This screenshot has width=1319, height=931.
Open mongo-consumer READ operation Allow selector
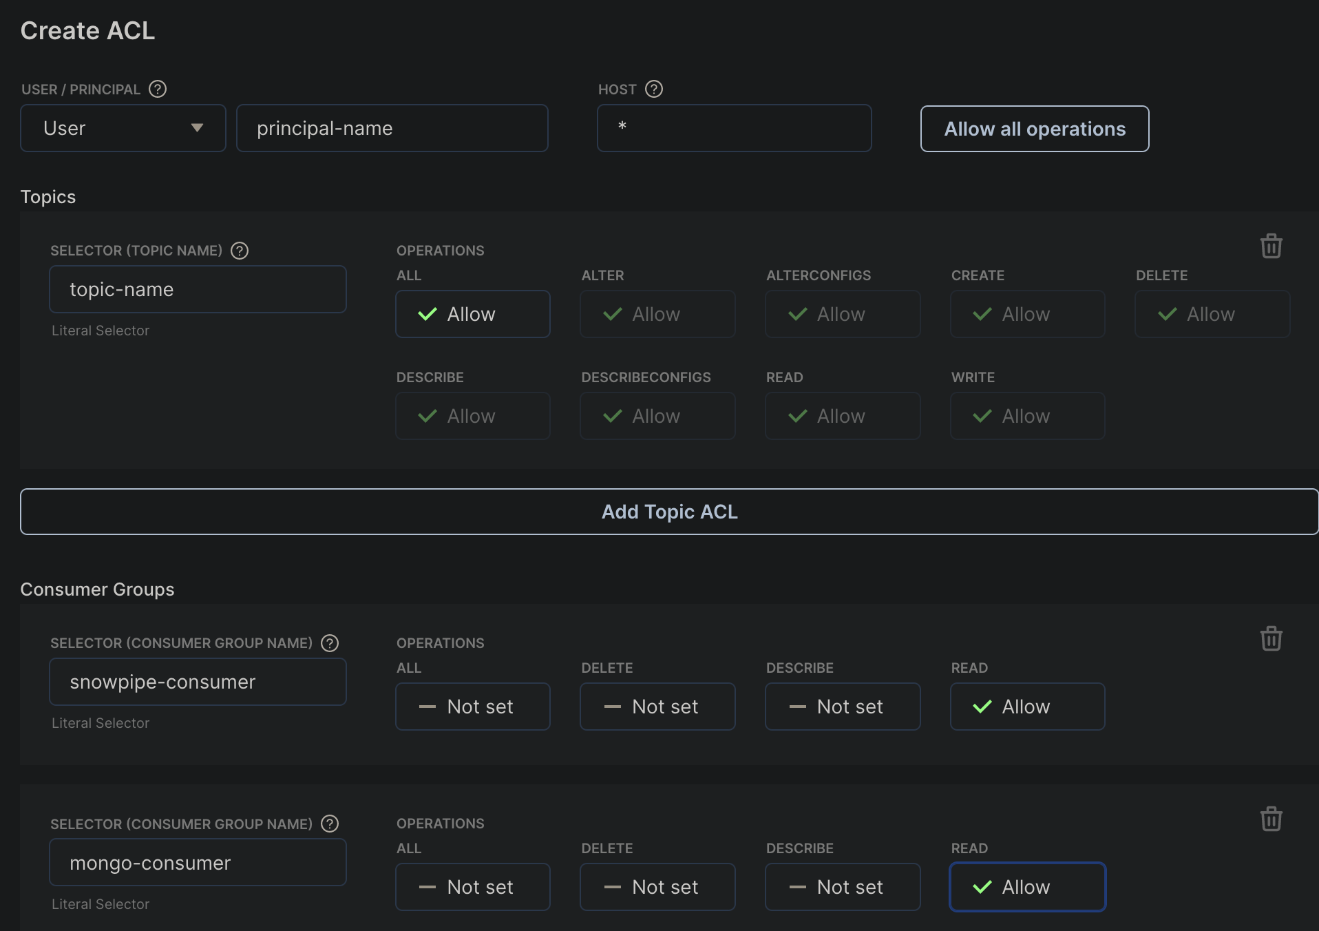pos(1028,887)
